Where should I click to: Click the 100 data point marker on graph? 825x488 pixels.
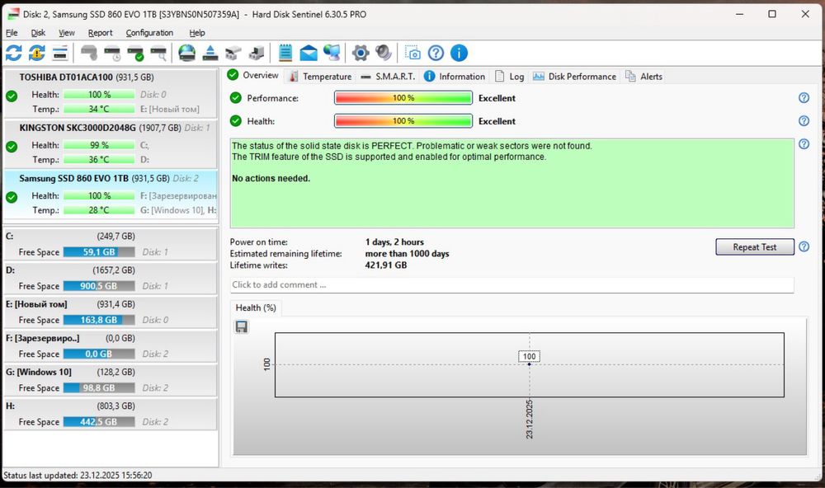tap(530, 364)
